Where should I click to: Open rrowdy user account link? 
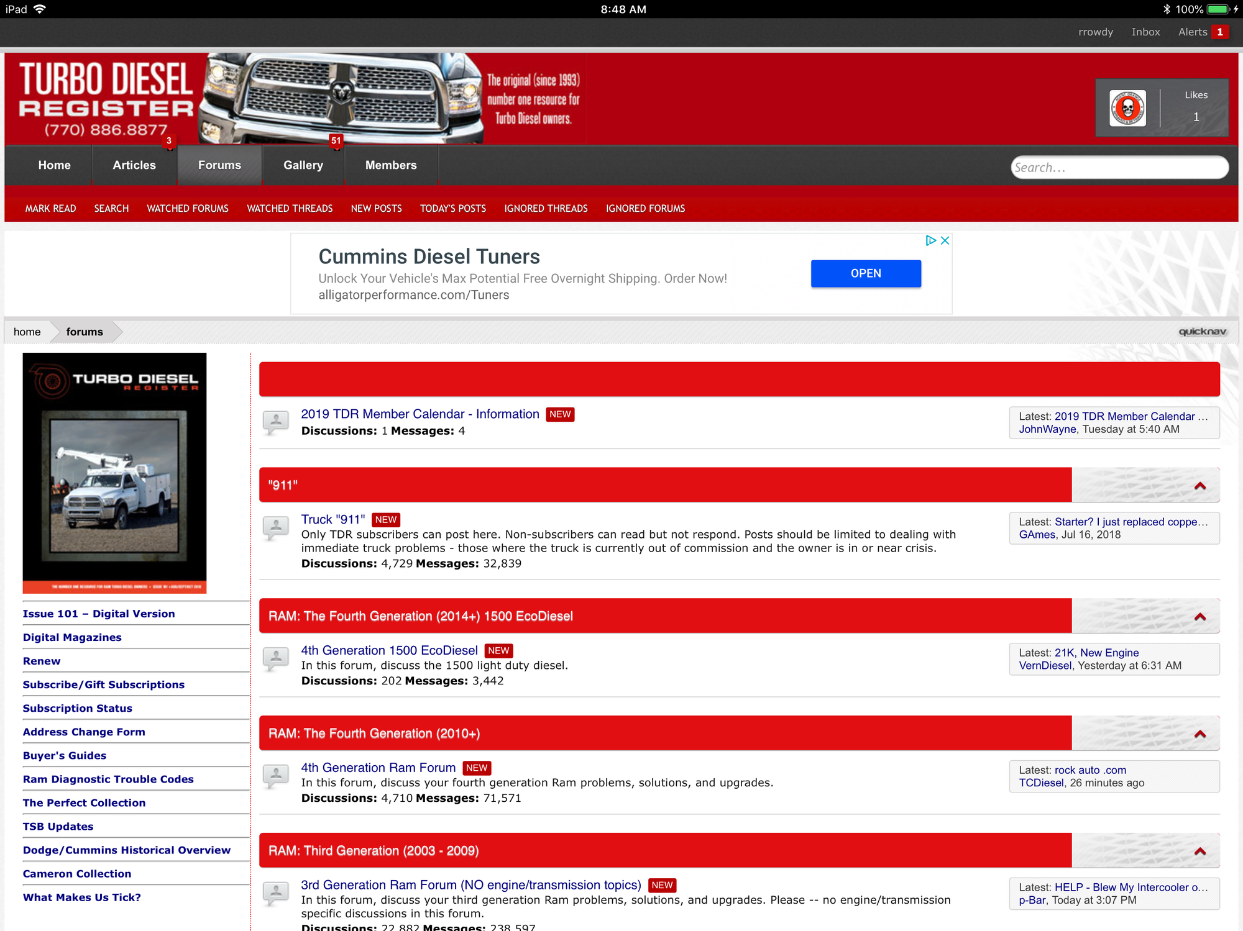1095,32
